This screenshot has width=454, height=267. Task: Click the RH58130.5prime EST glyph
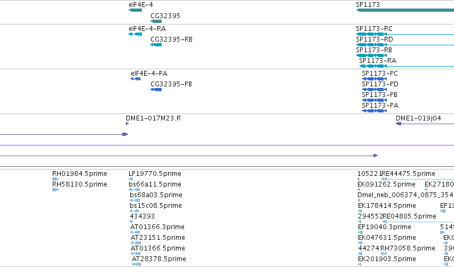pos(55,190)
